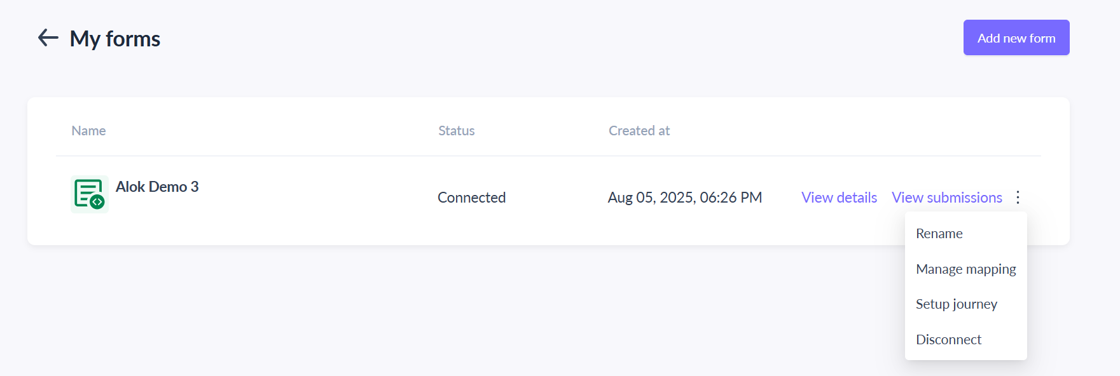Viewport: 1120px width, 376px height.
Task: Click the My forms page heading
Action: coord(115,39)
